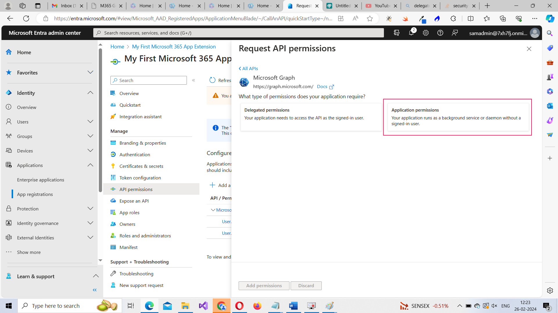This screenshot has height=313, width=558.
Task: Open App roles settings
Action: [x=129, y=212]
